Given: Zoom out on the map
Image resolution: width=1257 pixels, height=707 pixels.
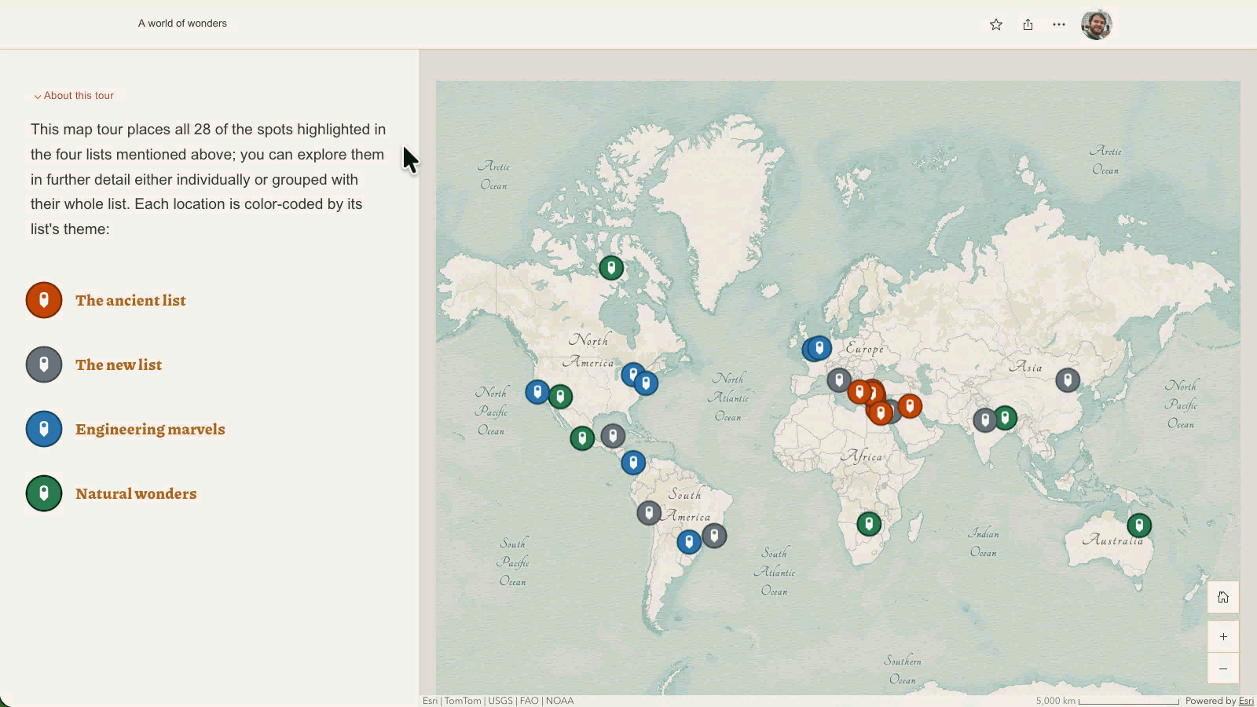Looking at the screenshot, I should [1223, 669].
